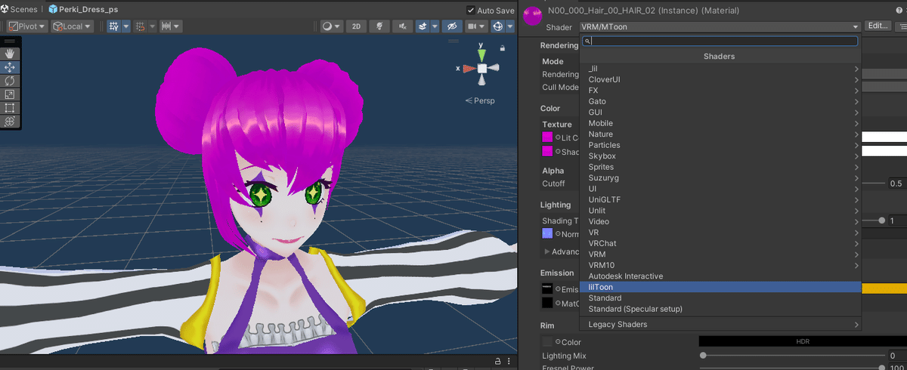Toggle scene audio mute icon
This screenshot has width=907, height=370.
click(404, 26)
